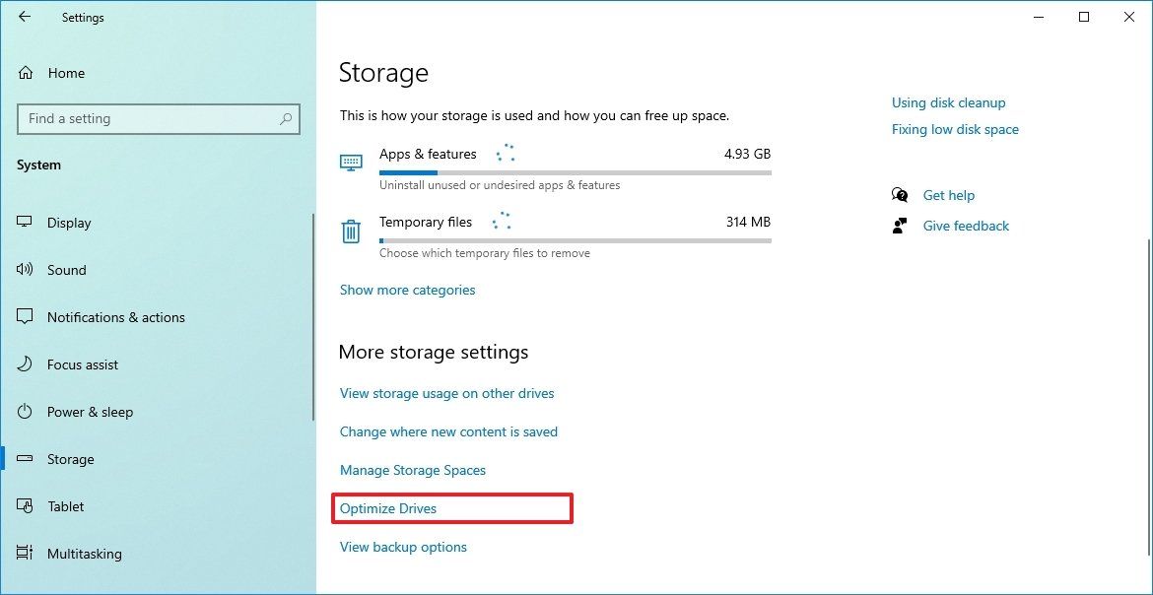The width and height of the screenshot is (1153, 595).
Task: Expand Show more categories
Action: click(407, 290)
